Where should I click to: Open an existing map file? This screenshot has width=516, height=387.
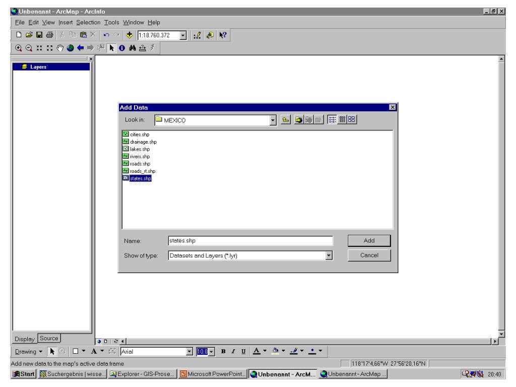point(29,35)
